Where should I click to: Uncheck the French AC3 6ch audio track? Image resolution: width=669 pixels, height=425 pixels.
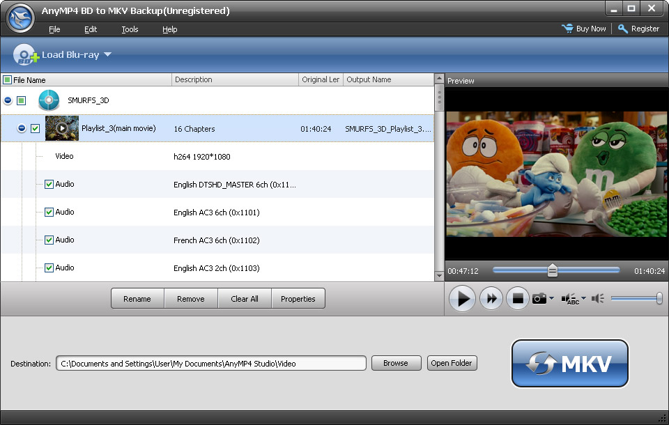(x=49, y=240)
